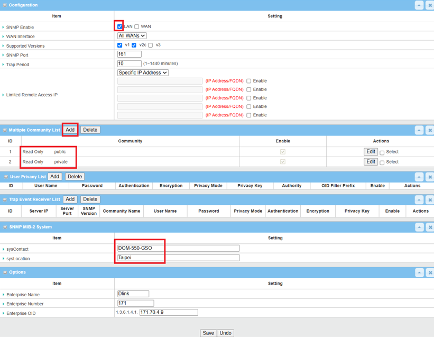Toggle the SNMP Enable LAN checkbox

pos(120,26)
